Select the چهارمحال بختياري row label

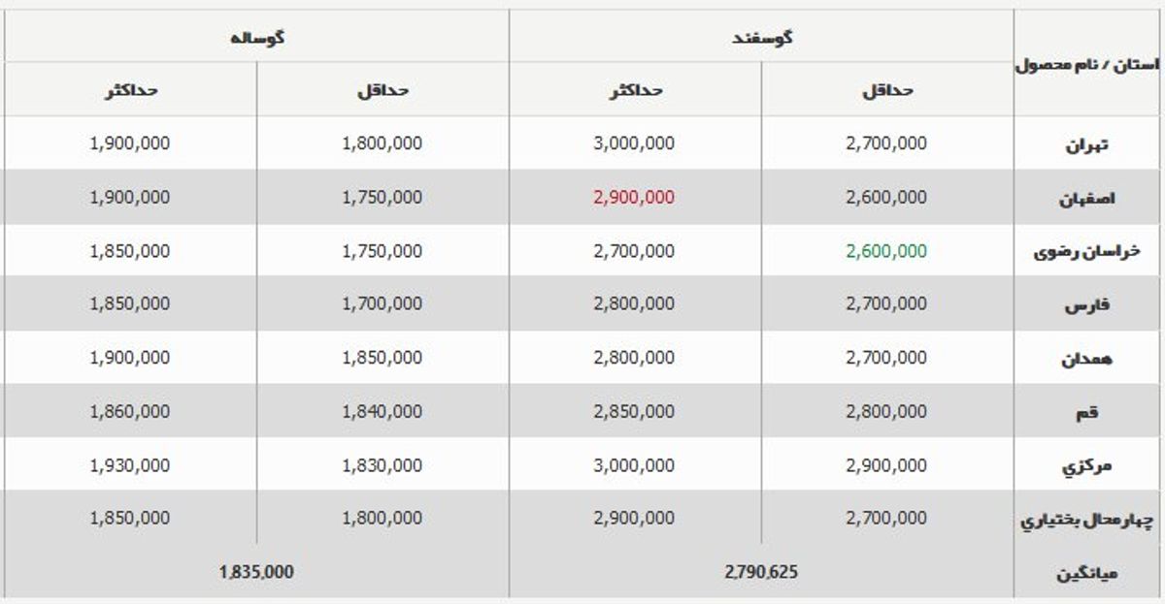[x=1087, y=521]
